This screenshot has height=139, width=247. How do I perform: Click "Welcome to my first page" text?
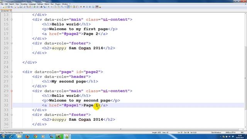point(78,29)
